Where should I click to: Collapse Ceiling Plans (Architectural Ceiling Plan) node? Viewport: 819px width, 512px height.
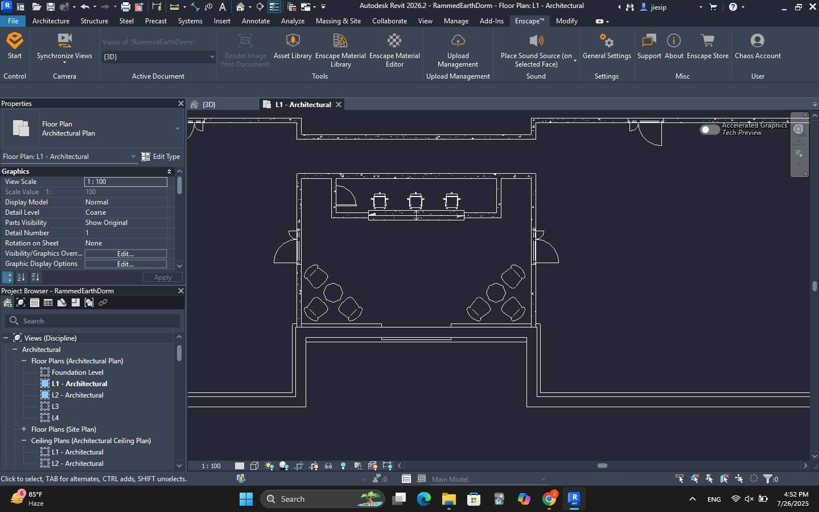click(24, 441)
